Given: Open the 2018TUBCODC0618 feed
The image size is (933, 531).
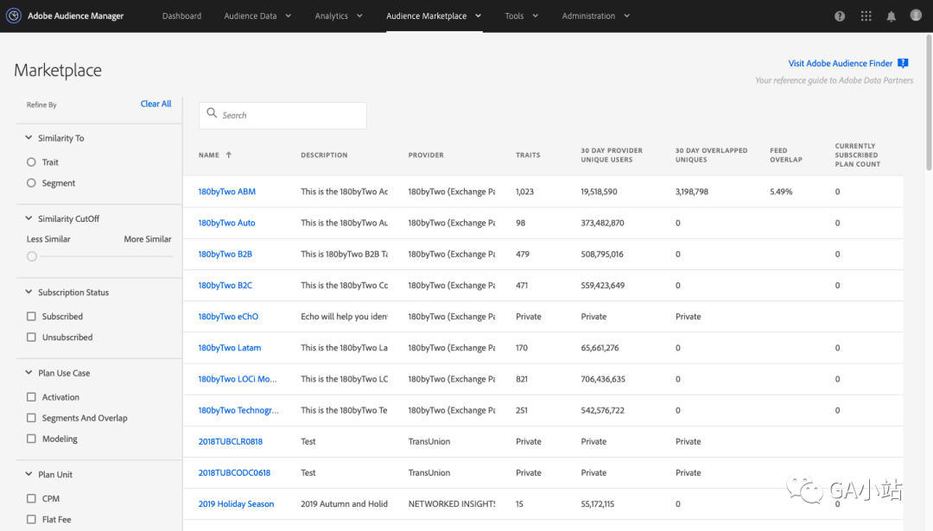Looking at the screenshot, I should 234,473.
